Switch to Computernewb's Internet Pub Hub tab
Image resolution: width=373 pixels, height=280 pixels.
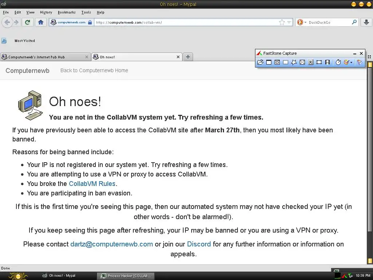click(x=45, y=57)
